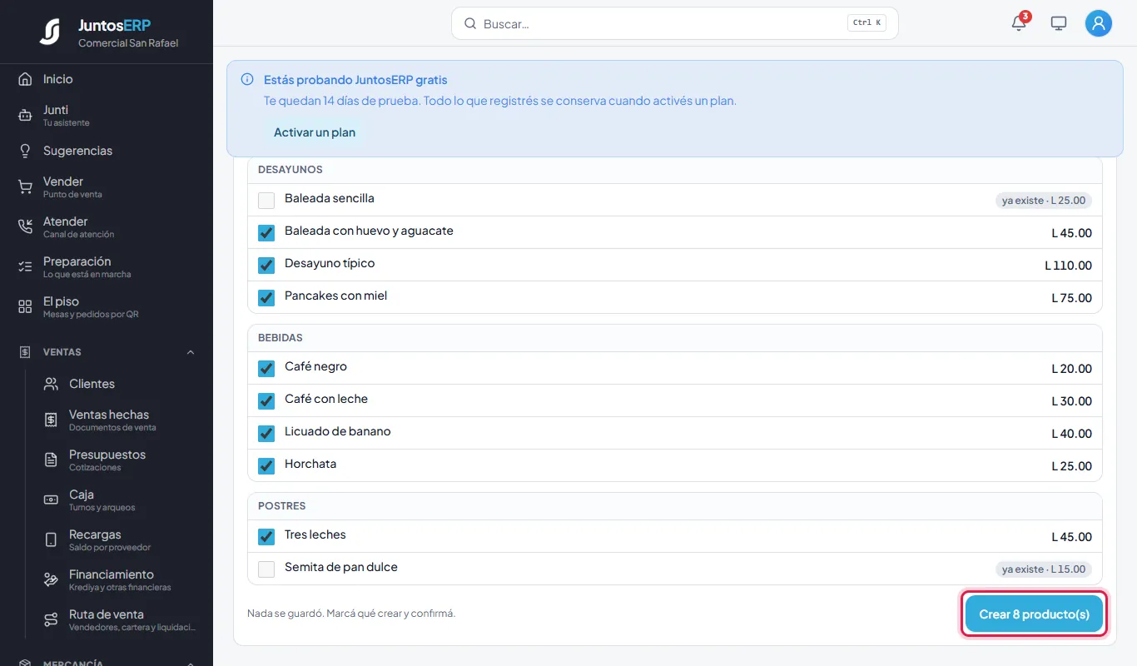
Task: Click the Activar un plan button
Action: point(315,132)
